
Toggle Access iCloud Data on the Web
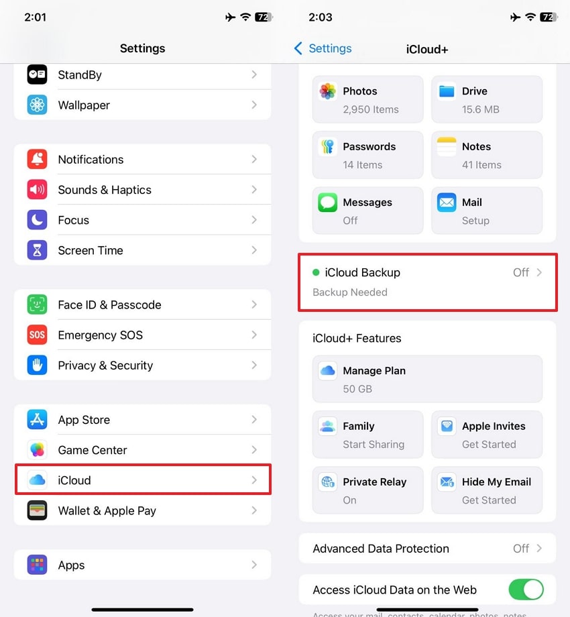[526, 590]
